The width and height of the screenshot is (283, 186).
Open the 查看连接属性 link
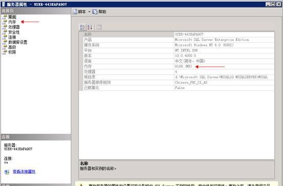[x=24, y=172]
